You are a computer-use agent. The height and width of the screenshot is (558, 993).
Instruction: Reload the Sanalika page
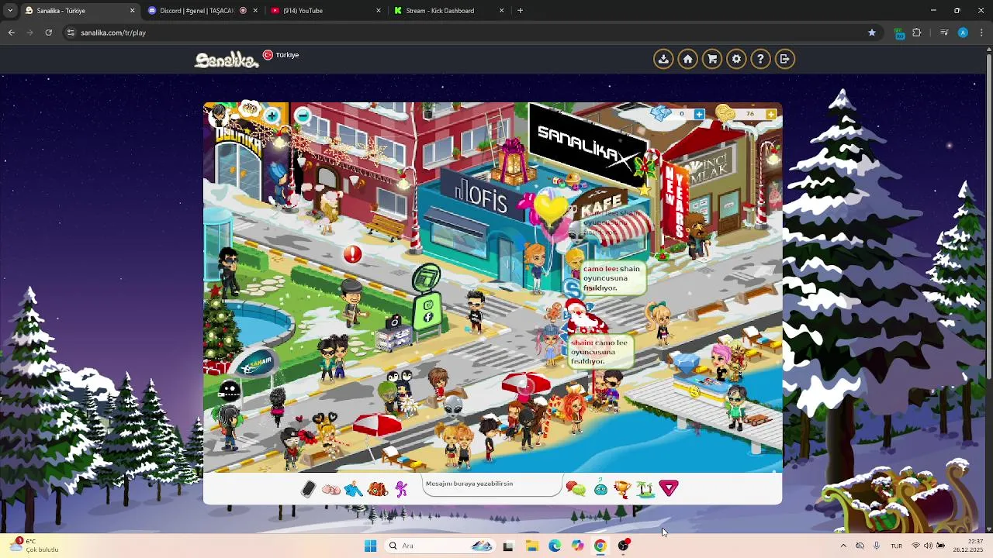(48, 33)
